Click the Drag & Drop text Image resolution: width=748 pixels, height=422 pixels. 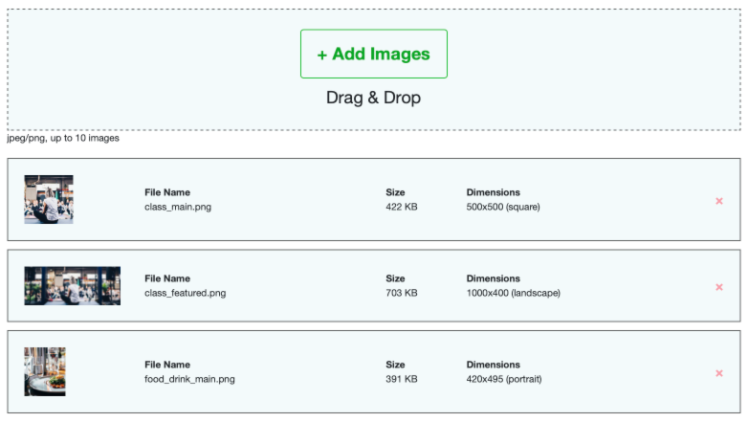[374, 98]
